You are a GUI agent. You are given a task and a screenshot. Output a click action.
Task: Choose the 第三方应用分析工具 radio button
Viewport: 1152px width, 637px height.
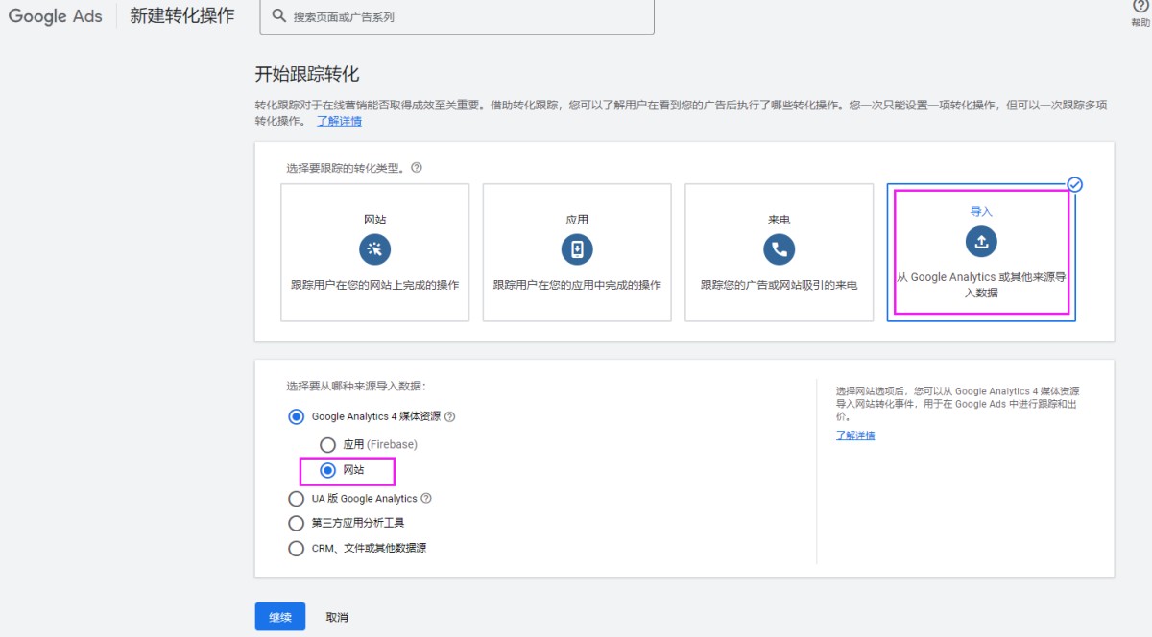(296, 523)
